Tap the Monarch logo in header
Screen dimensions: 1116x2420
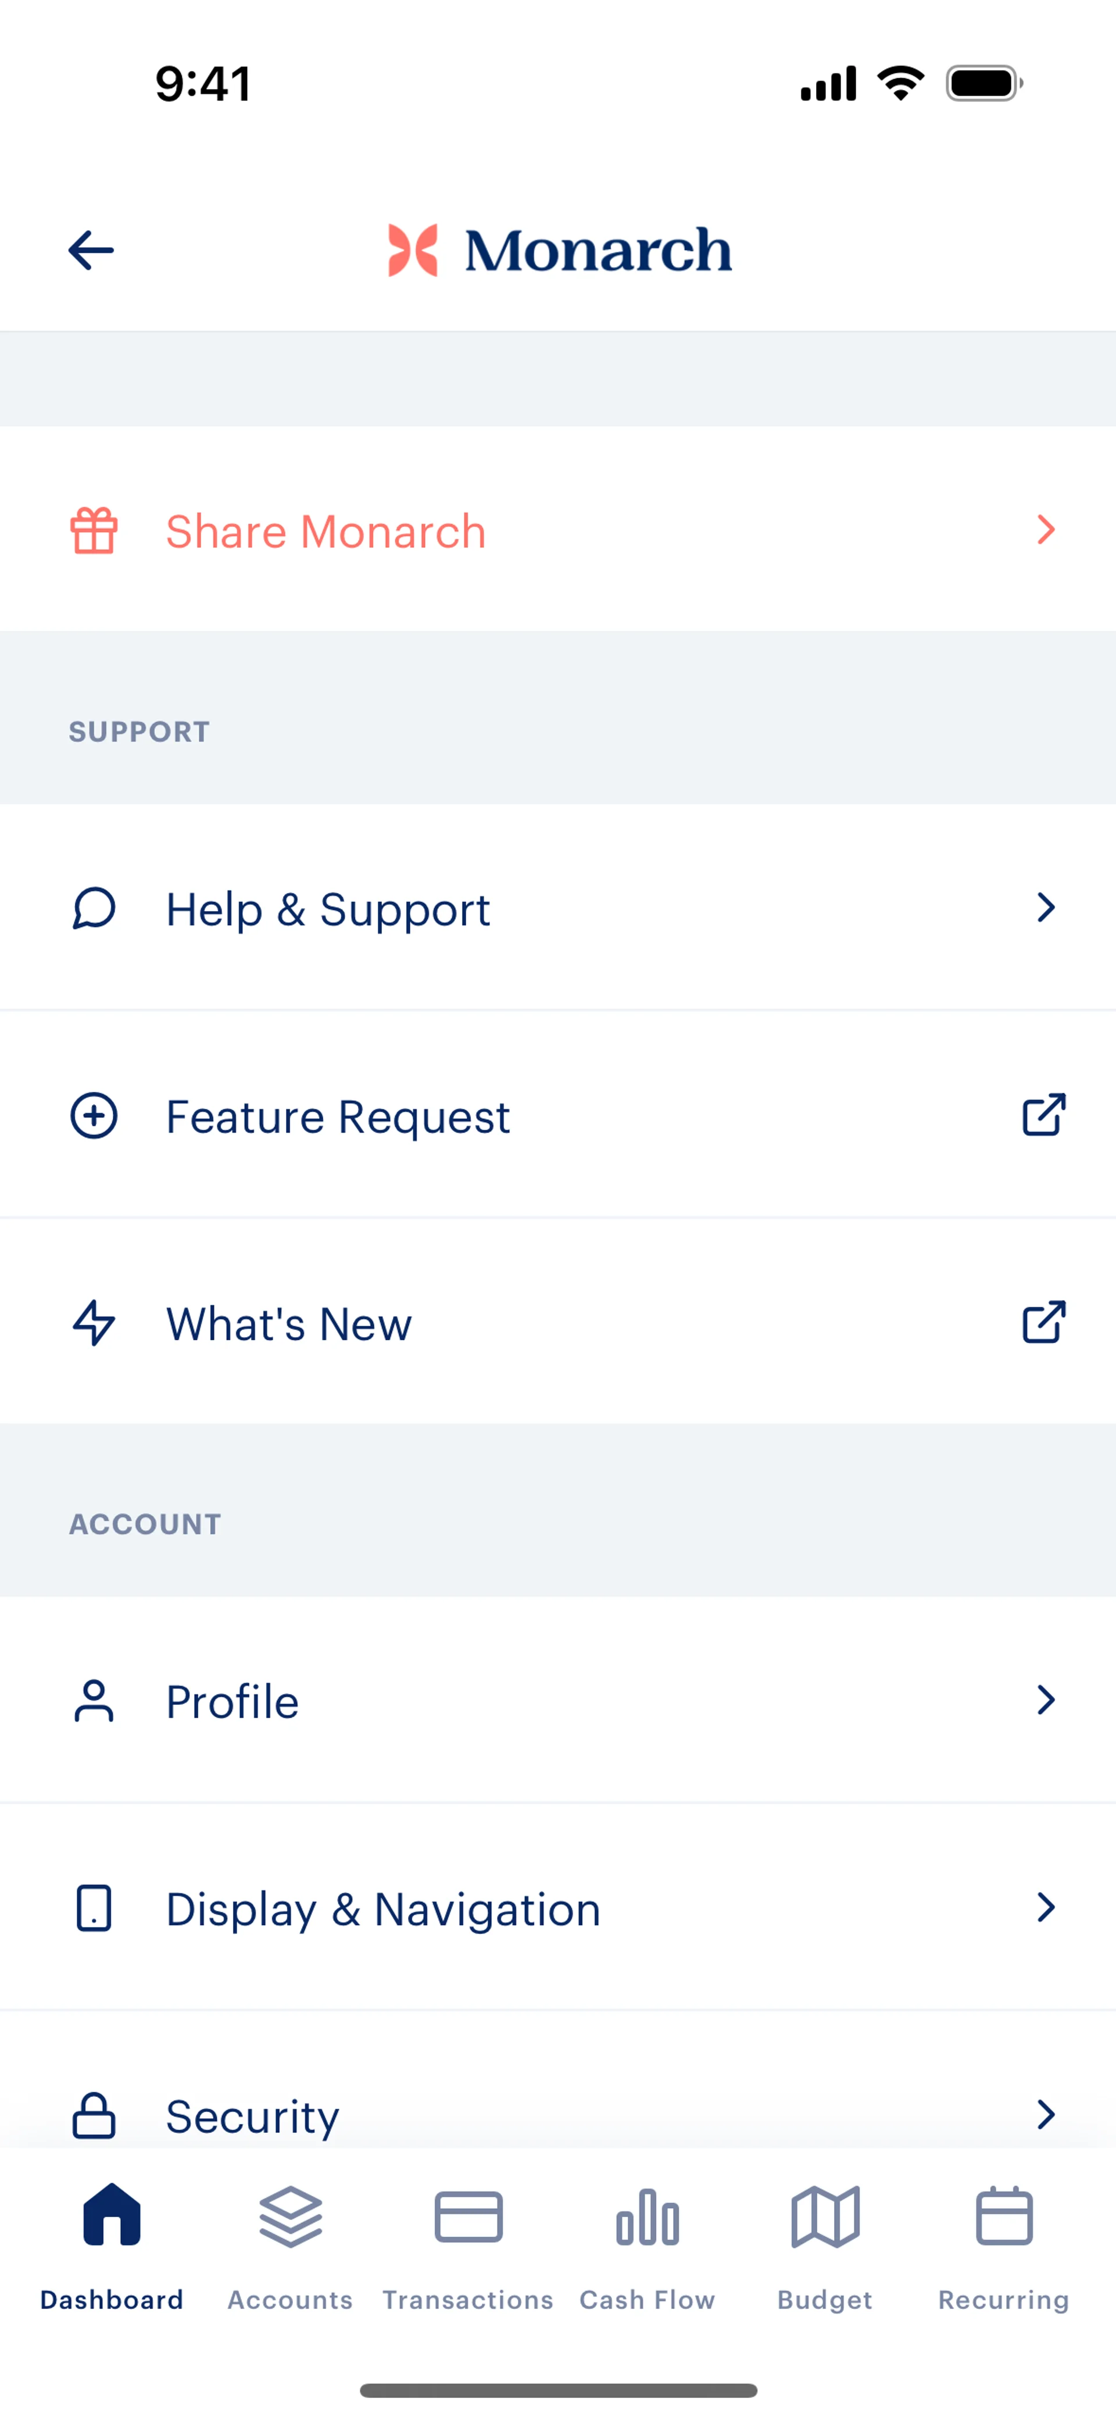coord(560,251)
